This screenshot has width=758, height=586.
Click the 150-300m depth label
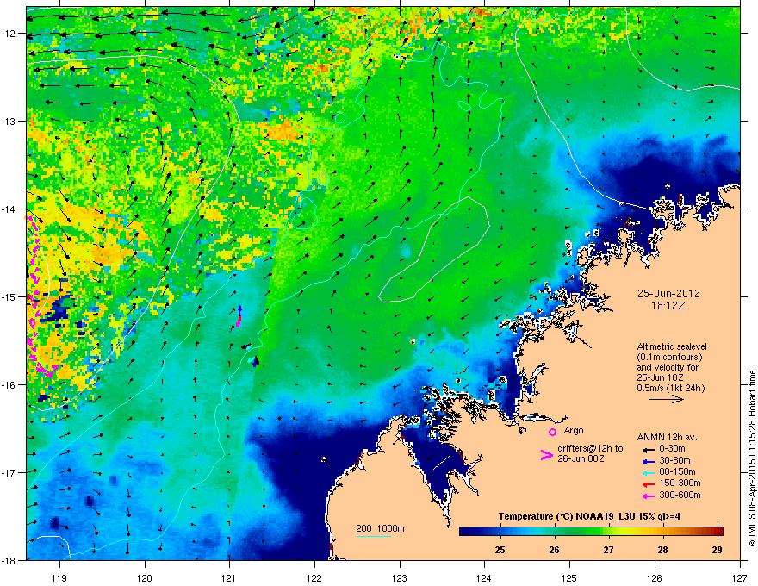[x=680, y=483]
